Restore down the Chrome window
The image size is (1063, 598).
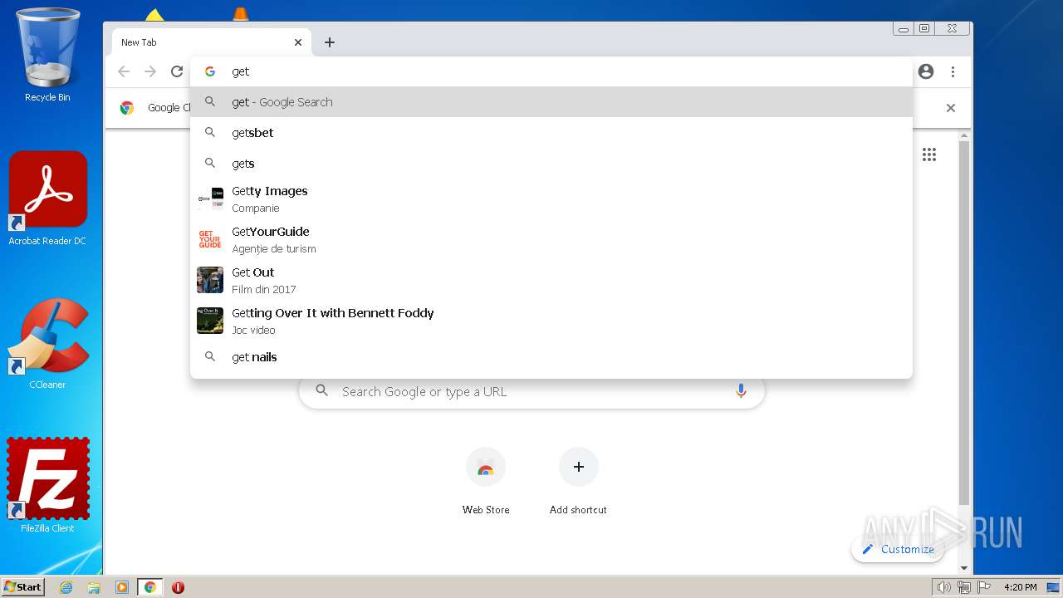point(923,29)
